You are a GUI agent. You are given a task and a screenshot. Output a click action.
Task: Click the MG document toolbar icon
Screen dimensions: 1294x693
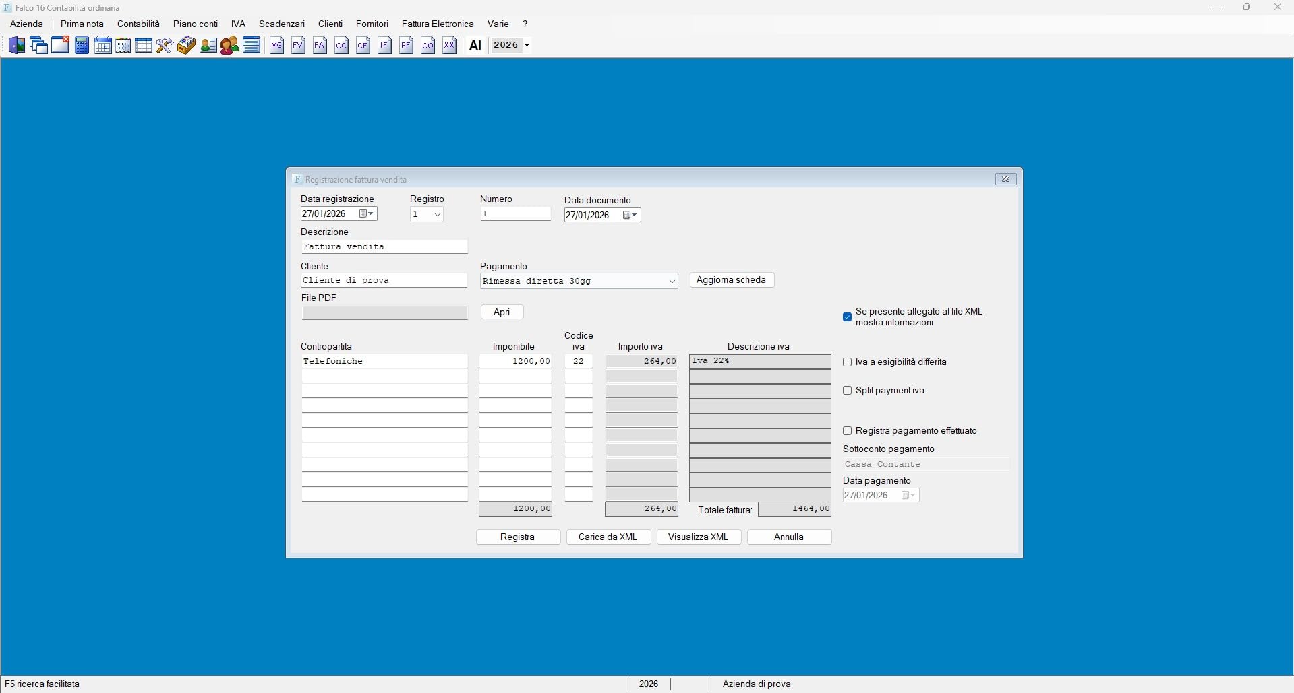[x=276, y=46]
